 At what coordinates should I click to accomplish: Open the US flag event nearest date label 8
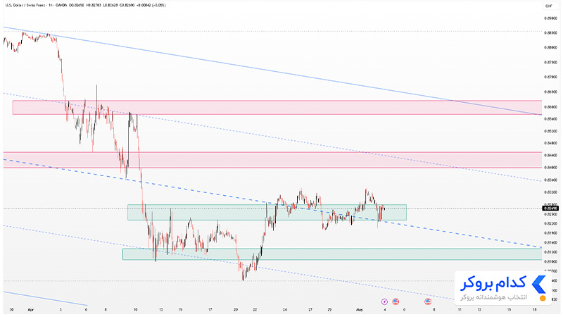tap(428, 302)
